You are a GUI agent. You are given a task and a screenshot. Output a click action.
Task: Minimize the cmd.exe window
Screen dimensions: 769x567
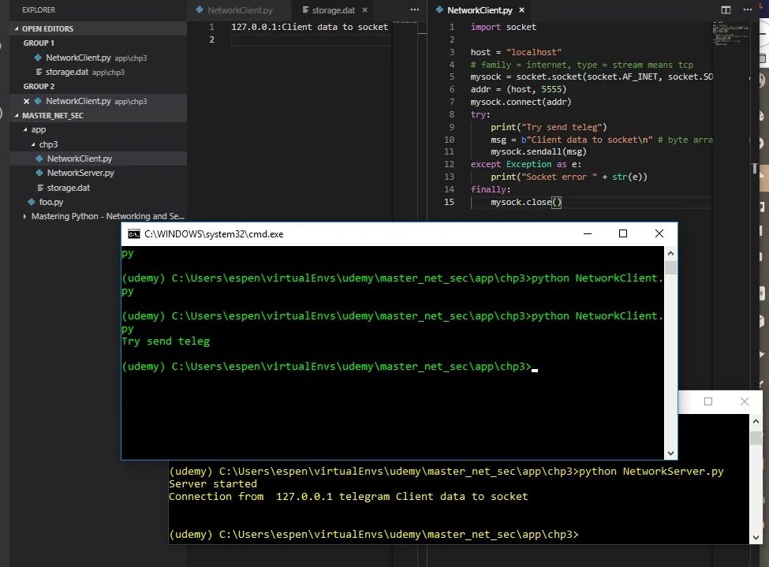588,234
